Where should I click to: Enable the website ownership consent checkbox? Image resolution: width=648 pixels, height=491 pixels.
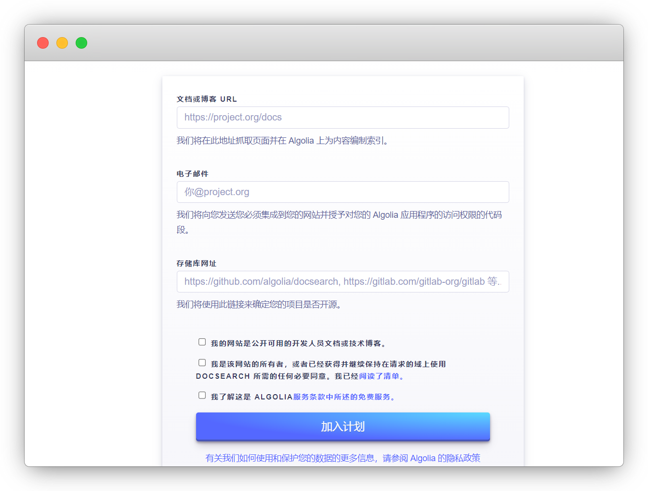(x=202, y=362)
